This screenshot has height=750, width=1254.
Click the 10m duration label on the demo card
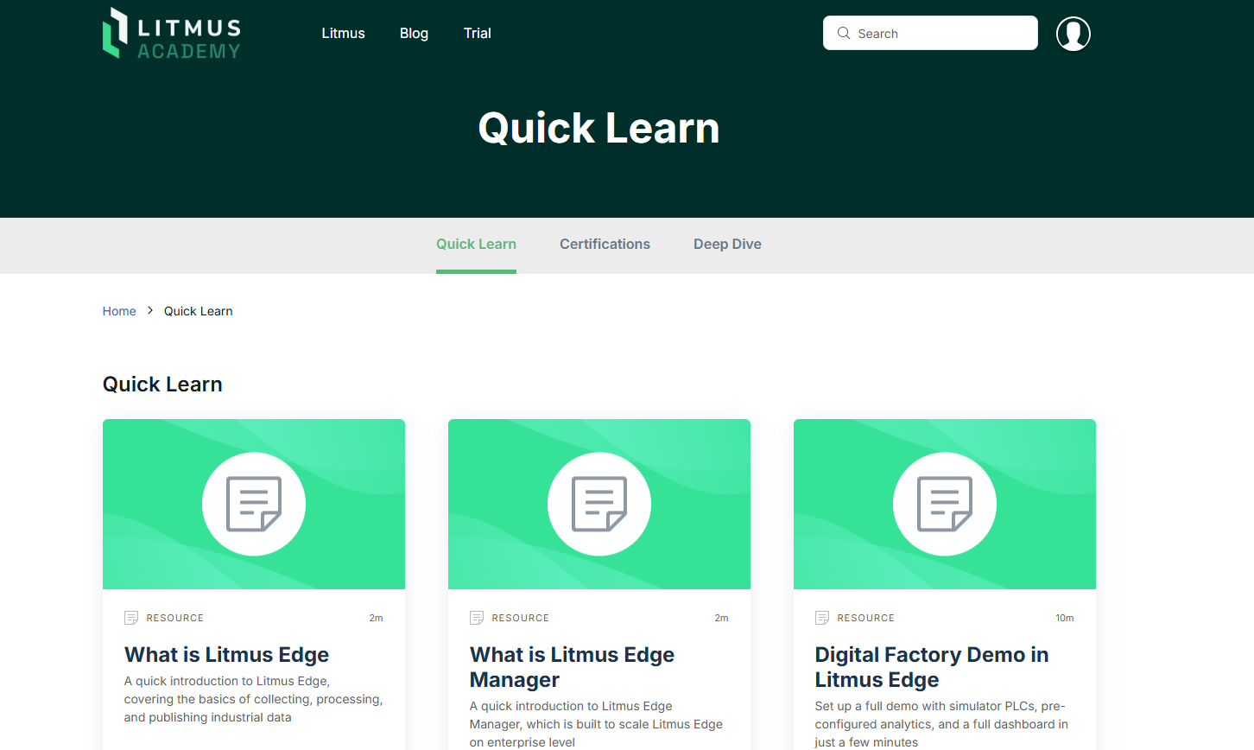[x=1064, y=617]
